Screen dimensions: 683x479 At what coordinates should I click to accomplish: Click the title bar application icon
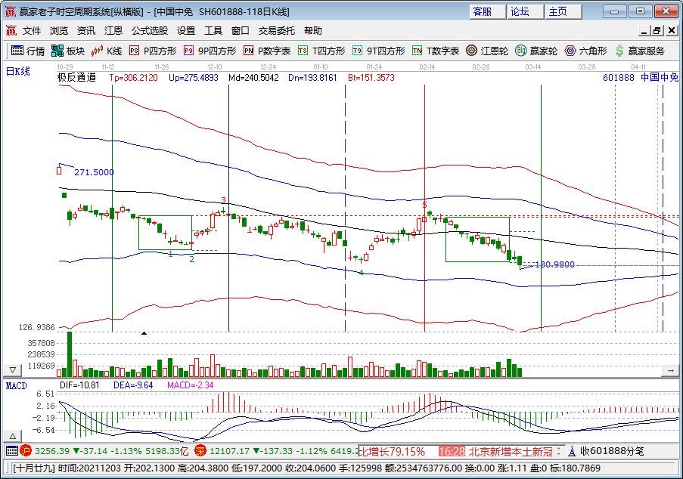pyautogui.click(x=11, y=11)
